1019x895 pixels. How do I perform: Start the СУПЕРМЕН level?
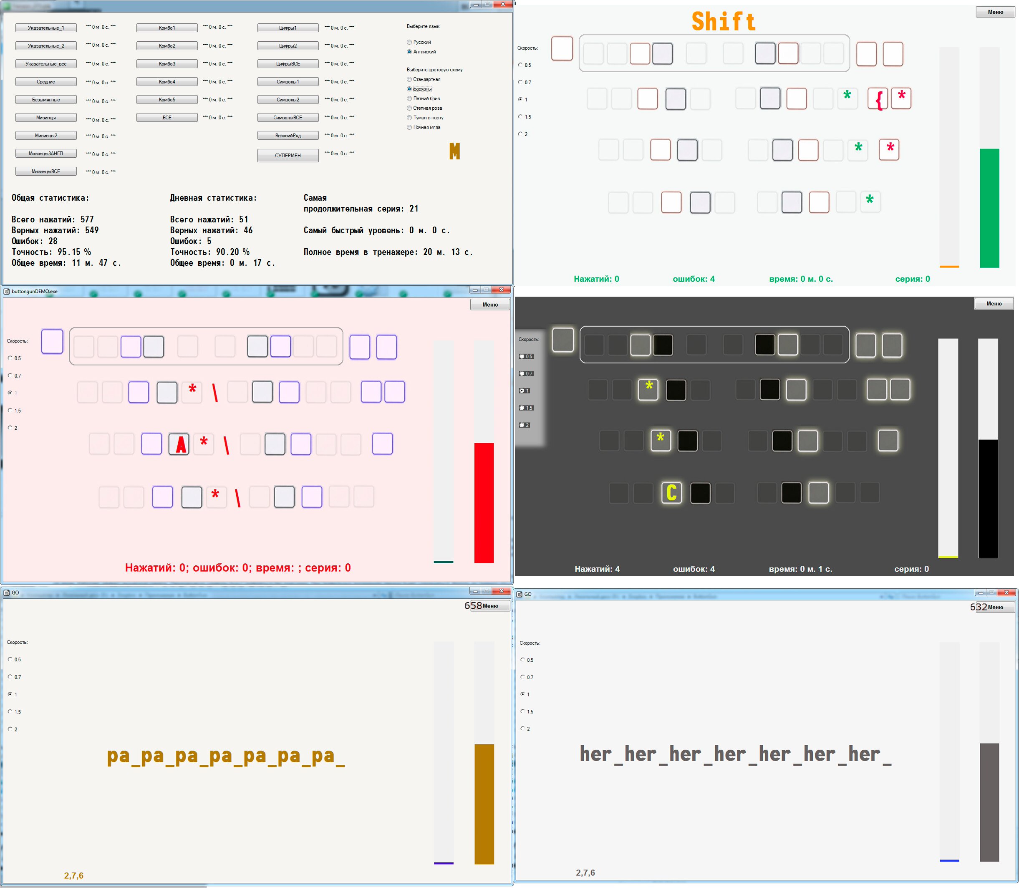click(288, 156)
